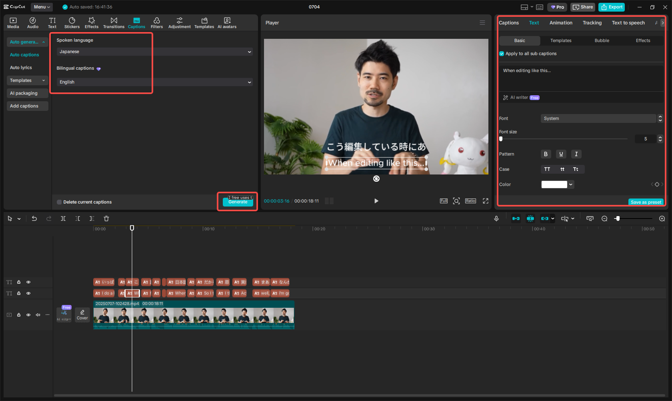Click the Split clip icon in timeline toolbar

(x=63, y=219)
